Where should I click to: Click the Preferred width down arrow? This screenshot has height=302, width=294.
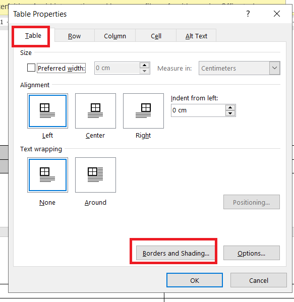pos(145,71)
